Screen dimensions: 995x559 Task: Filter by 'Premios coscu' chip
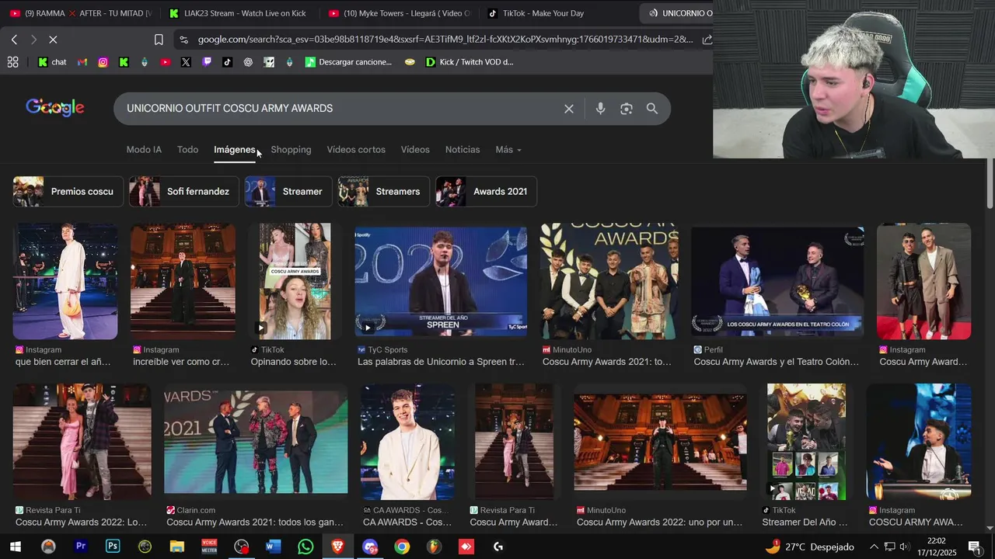tap(68, 192)
